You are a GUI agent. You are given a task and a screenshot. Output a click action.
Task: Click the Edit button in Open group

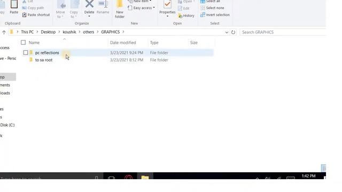[184, 9]
